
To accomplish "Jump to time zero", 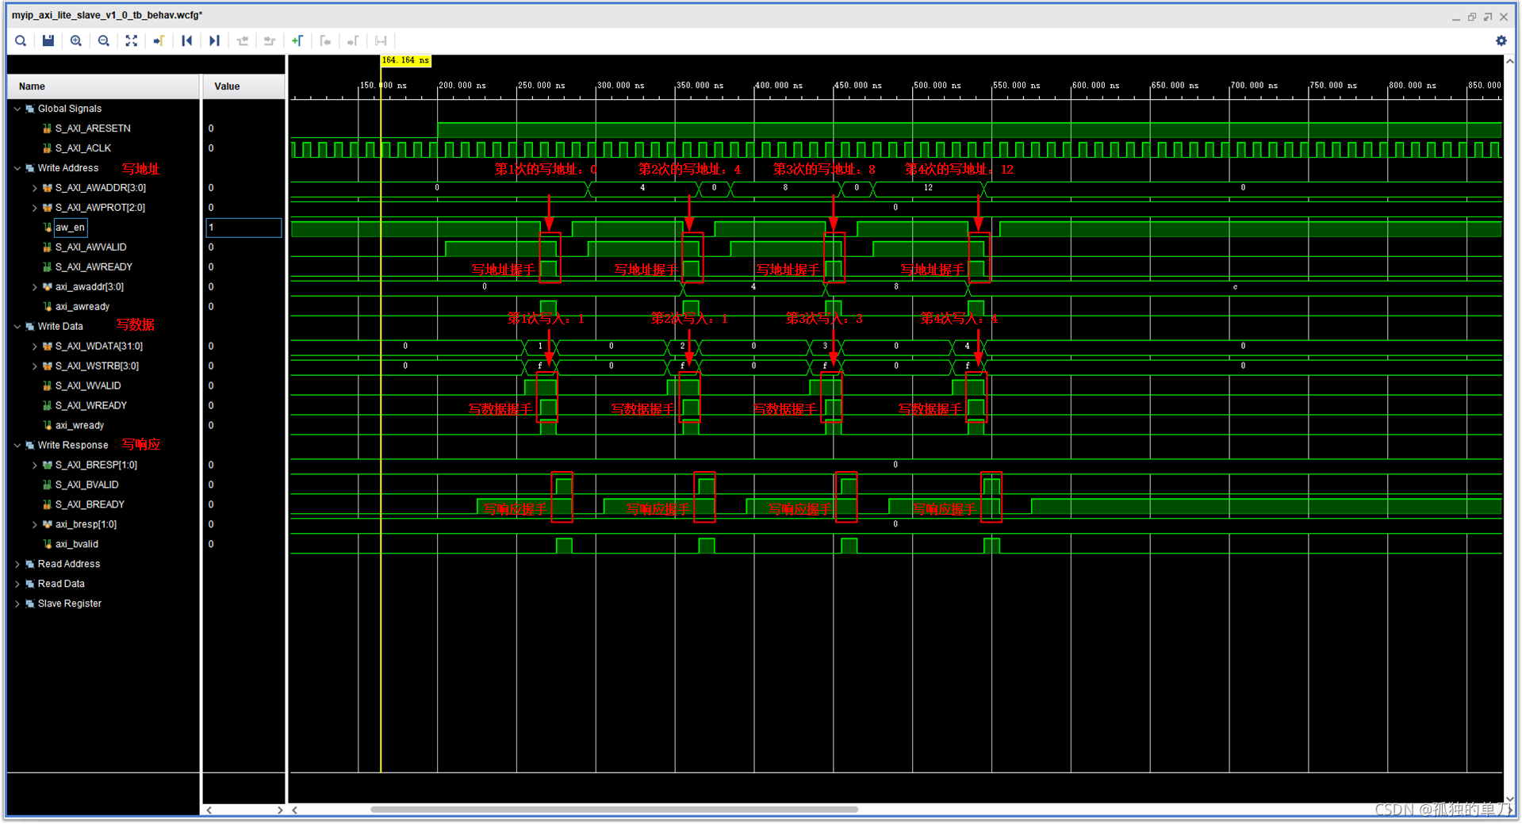I will [x=187, y=40].
